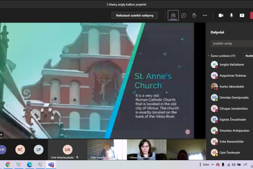The image size is (253, 169).
Task: Hide the participants panel via people icon
Action: 173,15
